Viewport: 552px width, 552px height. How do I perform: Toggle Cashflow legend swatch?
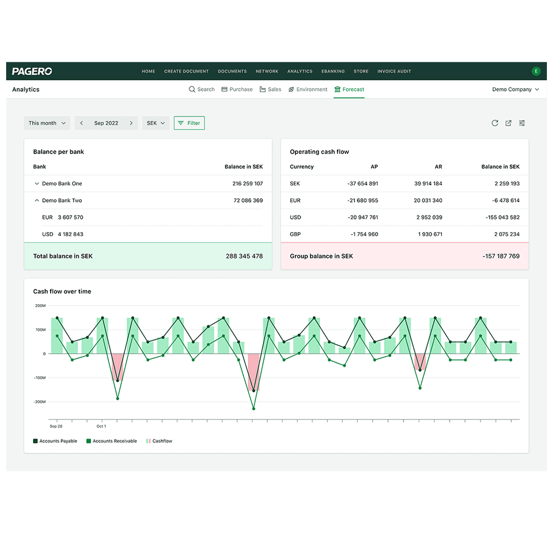pos(148,441)
